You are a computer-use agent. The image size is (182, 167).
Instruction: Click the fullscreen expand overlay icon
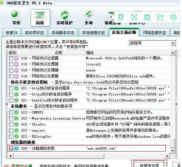pos(134,17)
